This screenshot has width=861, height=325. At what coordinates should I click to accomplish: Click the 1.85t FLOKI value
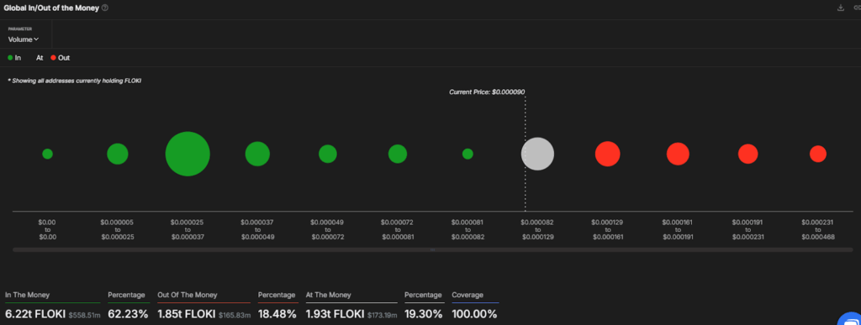click(x=188, y=315)
